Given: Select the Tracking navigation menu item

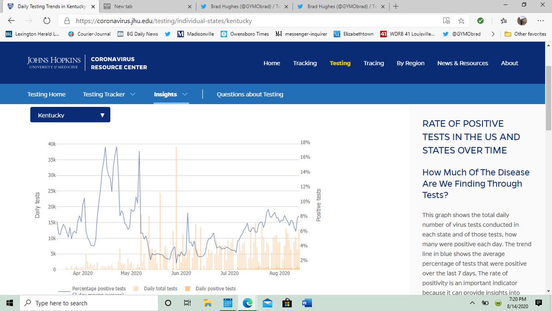Looking at the screenshot, I should point(305,63).
